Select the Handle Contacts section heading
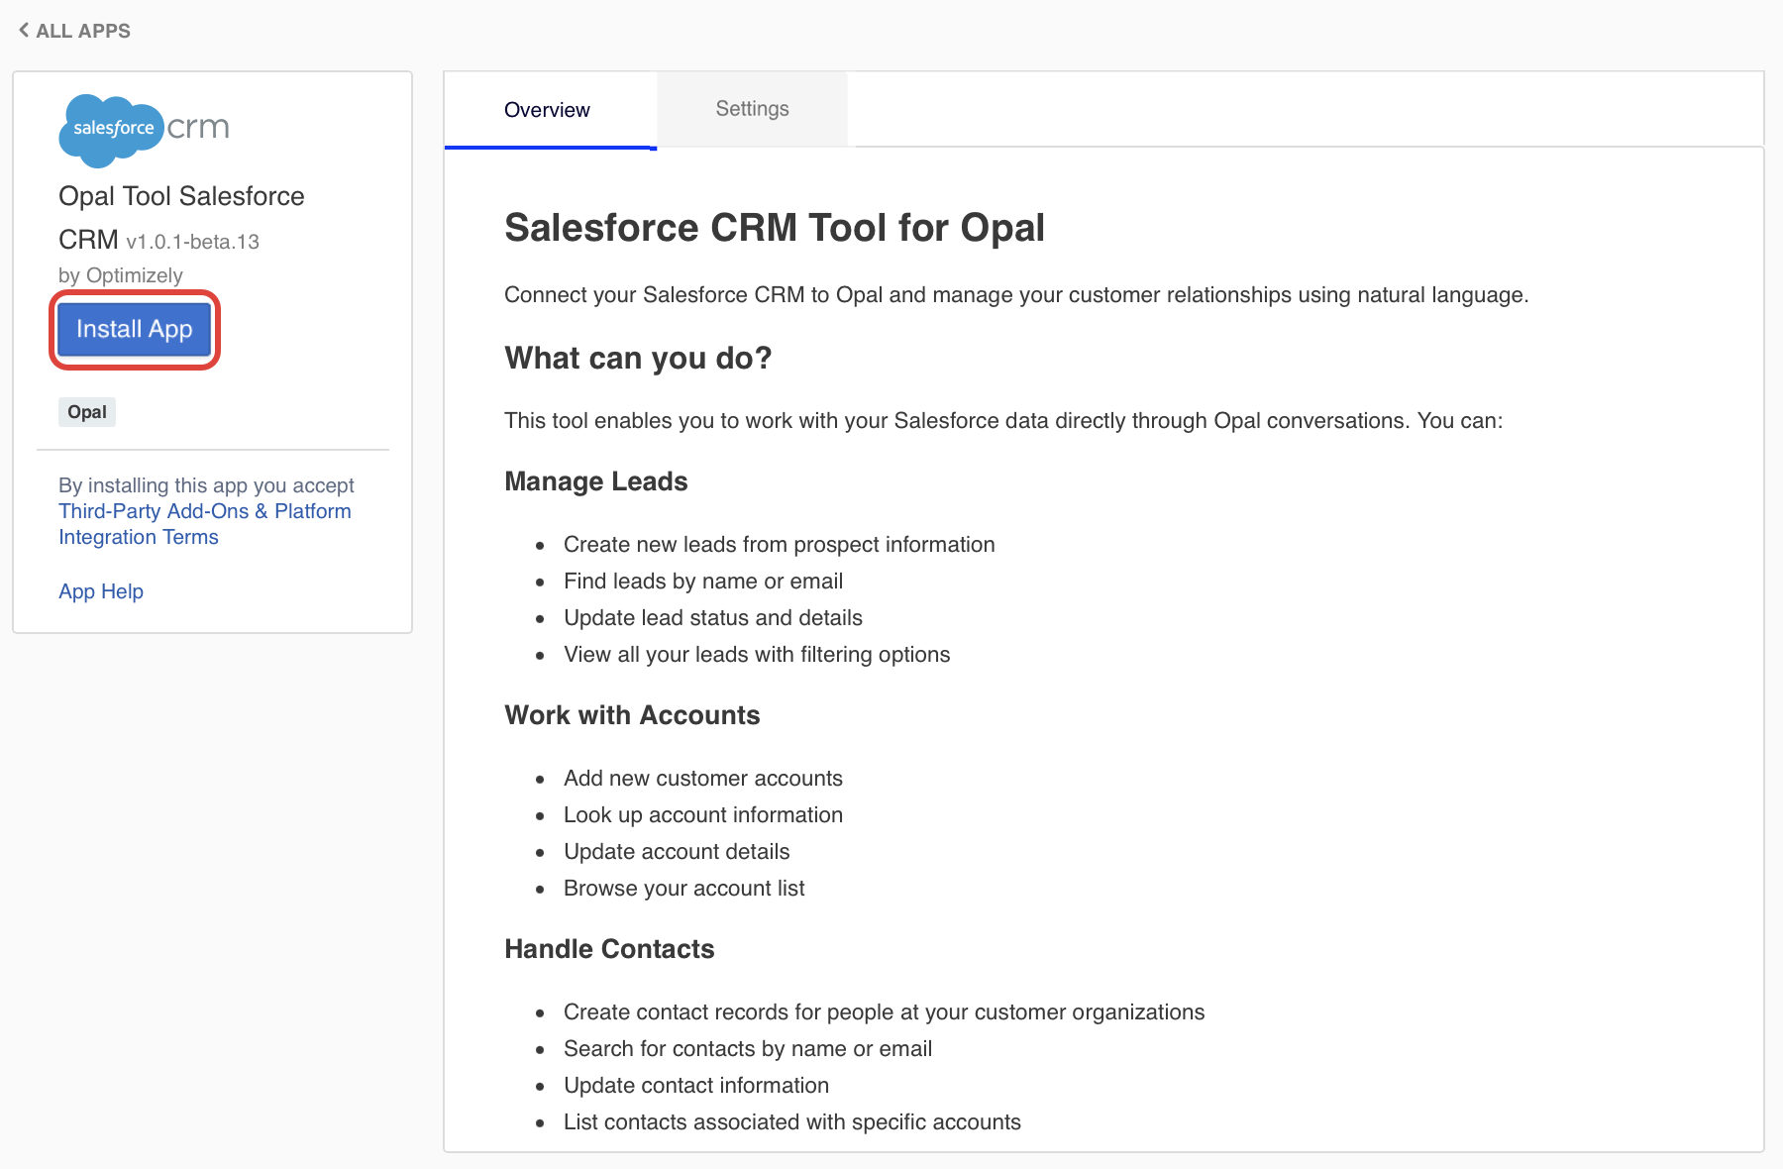 point(609,949)
